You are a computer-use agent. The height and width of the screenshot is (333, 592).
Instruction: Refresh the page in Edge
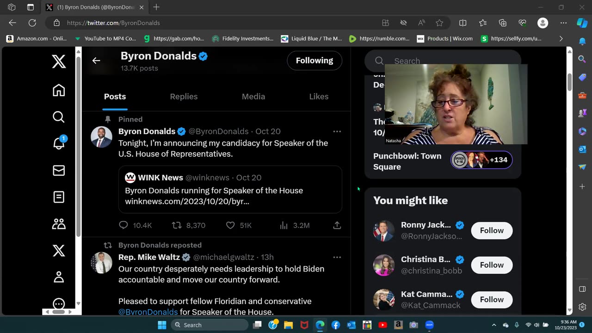pyautogui.click(x=32, y=23)
